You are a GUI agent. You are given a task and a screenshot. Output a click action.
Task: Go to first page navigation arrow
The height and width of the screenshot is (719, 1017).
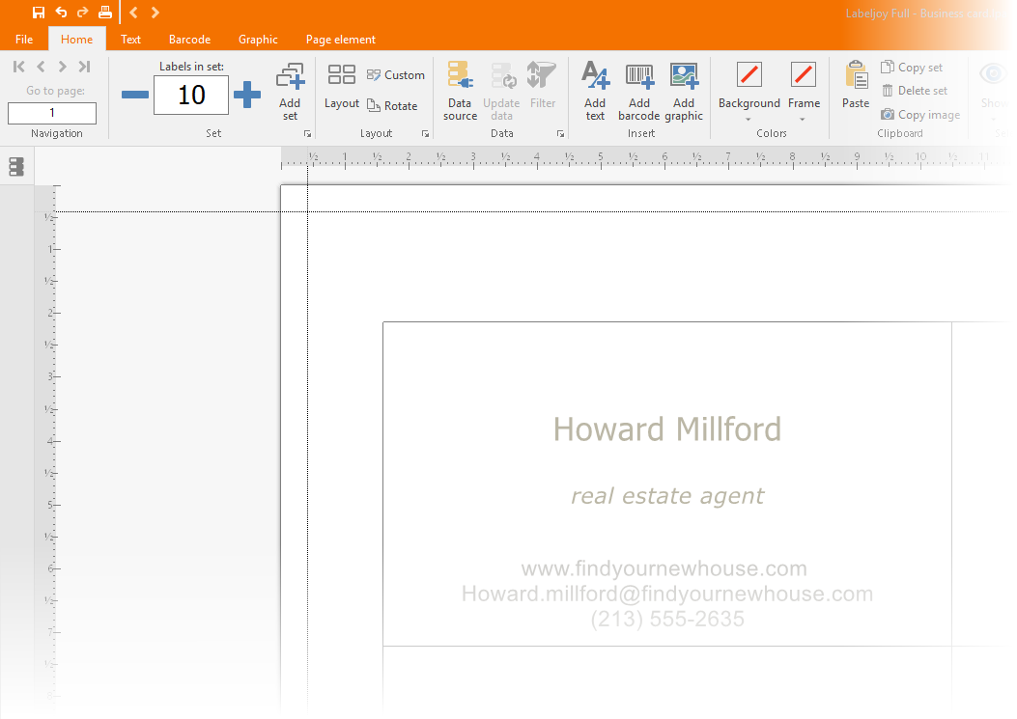[18, 67]
